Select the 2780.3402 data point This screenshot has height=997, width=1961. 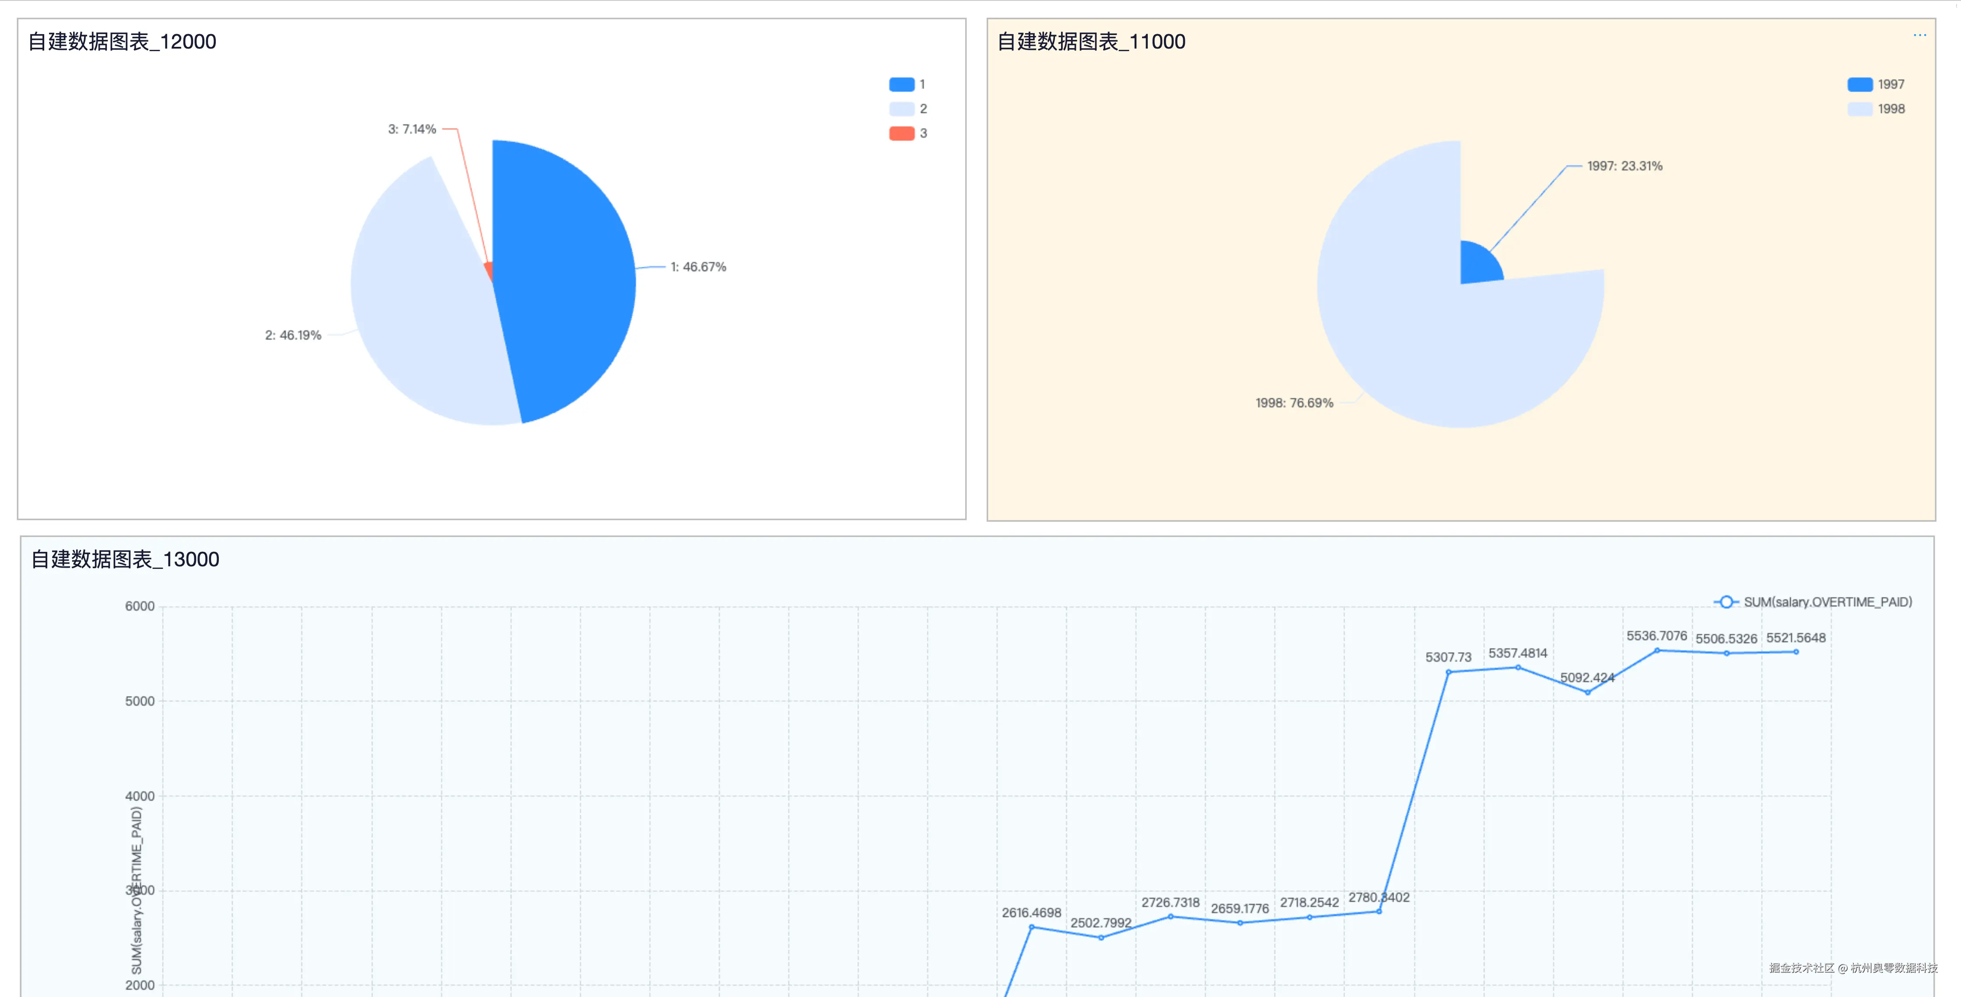(1379, 912)
